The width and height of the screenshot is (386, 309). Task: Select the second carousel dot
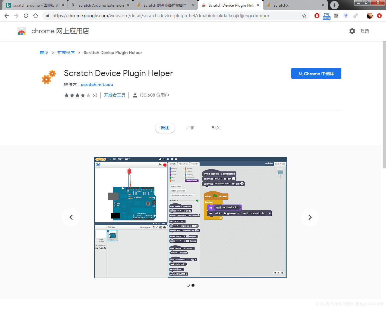point(193,285)
